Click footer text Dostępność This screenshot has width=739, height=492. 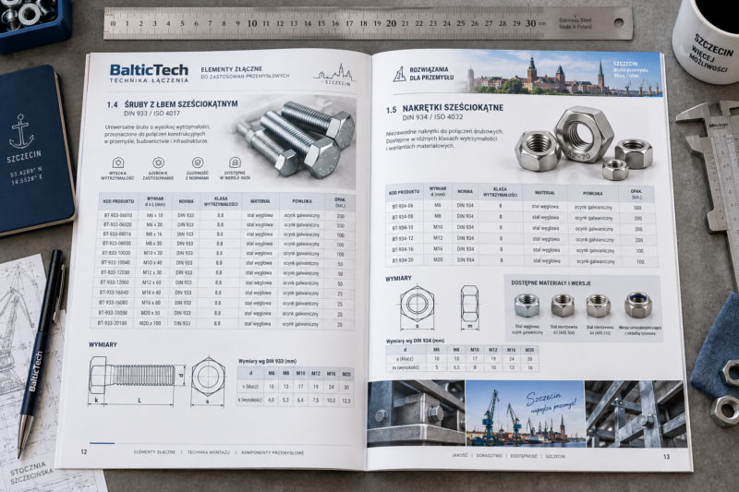pos(524,456)
